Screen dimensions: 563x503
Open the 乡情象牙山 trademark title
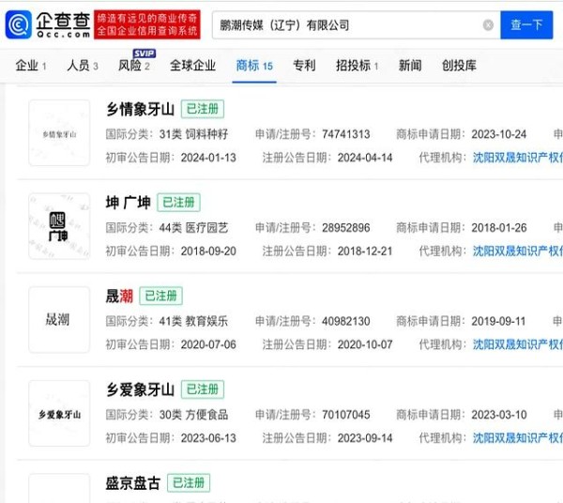point(140,109)
